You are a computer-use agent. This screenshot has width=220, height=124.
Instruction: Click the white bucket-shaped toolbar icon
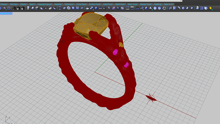click(x=28, y=8)
